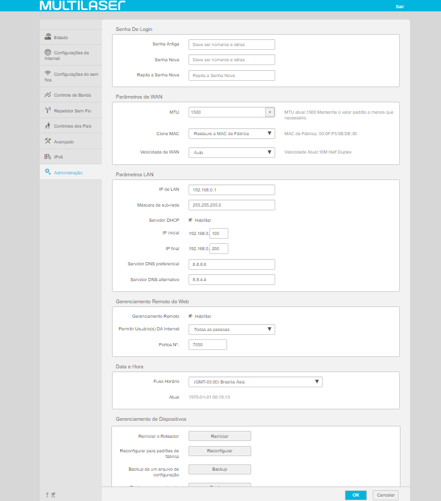This screenshot has width=441, height=501.
Task: Click the MTU atual:1500 hint text
Action: coord(339,115)
